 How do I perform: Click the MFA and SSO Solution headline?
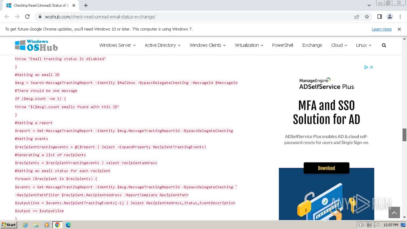(x=327, y=112)
